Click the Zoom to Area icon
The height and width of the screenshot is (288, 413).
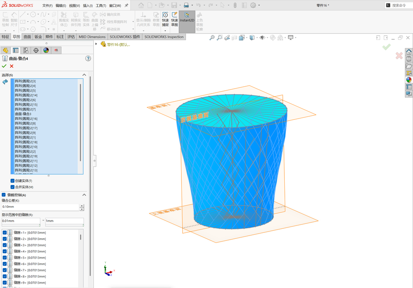point(219,38)
